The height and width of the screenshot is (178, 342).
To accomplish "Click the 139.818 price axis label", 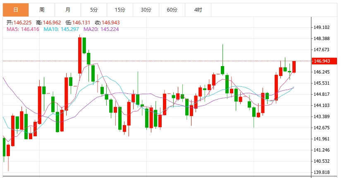I will point(321,172).
